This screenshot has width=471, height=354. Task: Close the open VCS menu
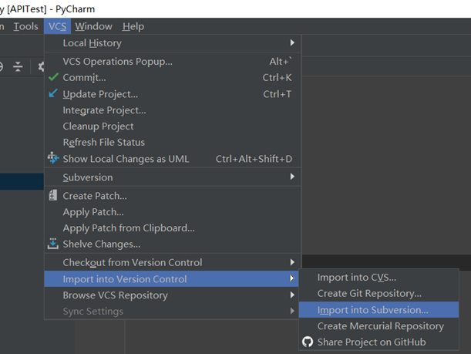click(57, 26)
